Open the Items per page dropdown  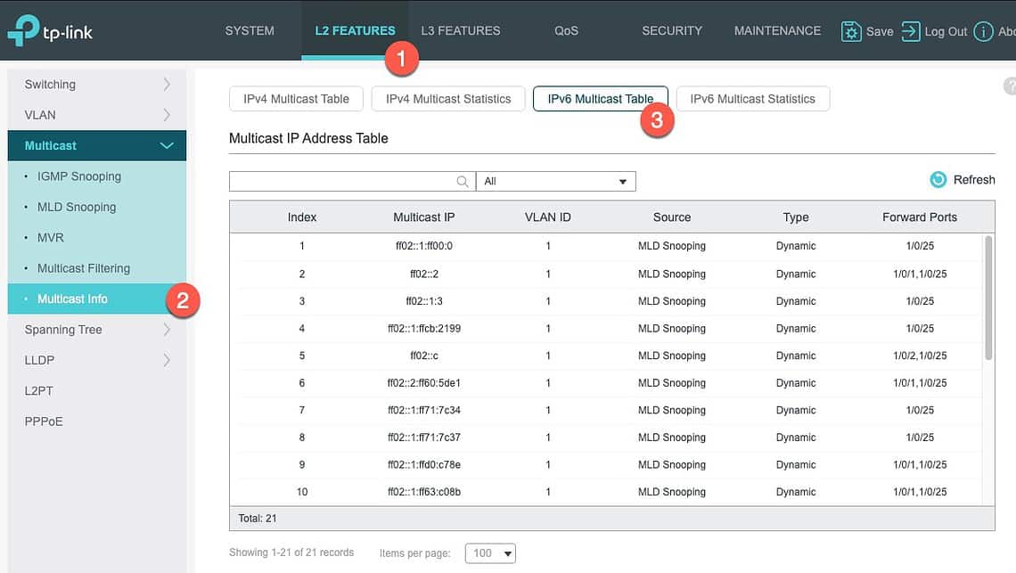489,553
